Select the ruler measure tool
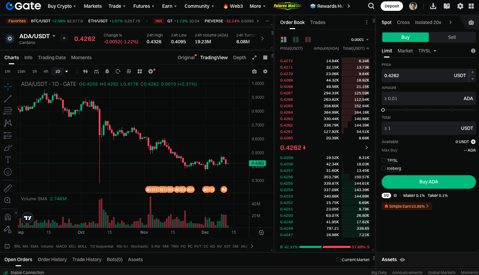The height and width of the screenshot is (275, 479). 8,188
